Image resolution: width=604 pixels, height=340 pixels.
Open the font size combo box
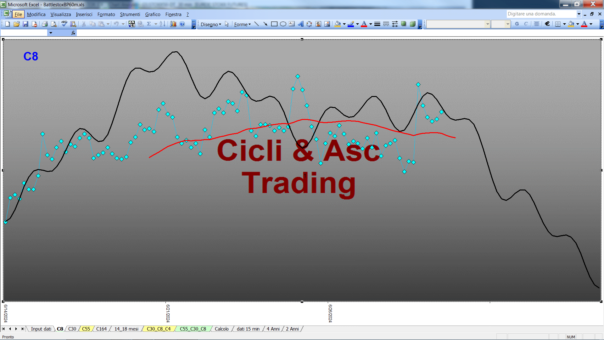point(501,24)
